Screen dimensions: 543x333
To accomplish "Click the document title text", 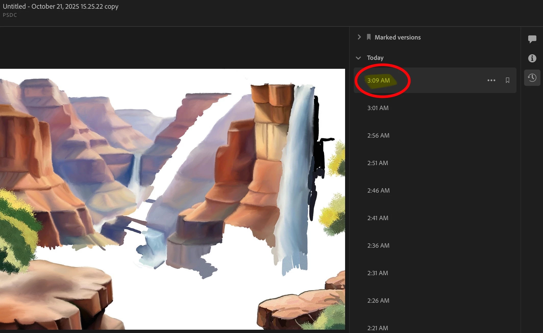I will click(x=61, y=6).
